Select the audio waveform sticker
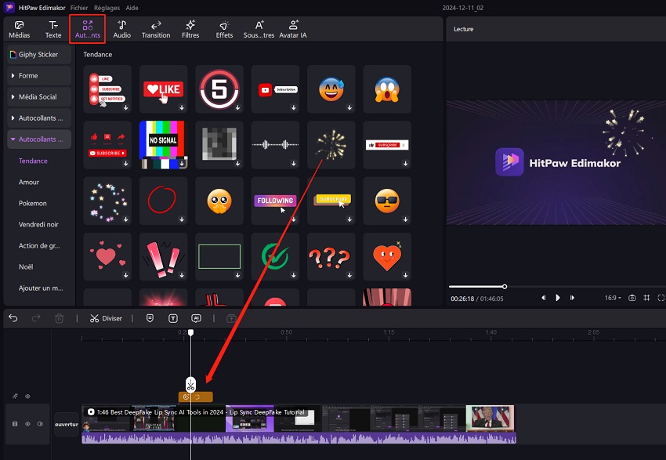Screen dimensions: 666x460 click(x=275, y=145)
